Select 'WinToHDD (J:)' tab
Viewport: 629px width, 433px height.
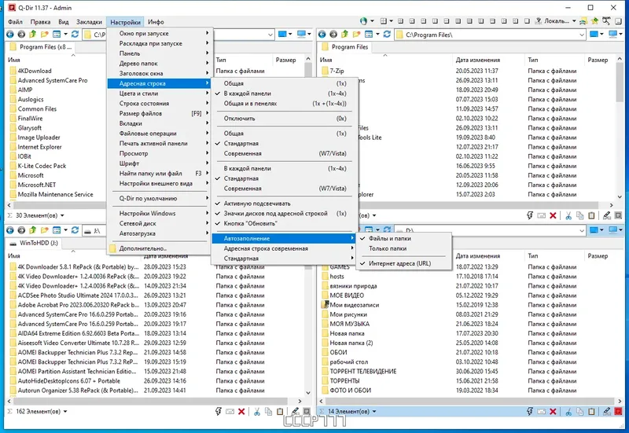(35, 243)
